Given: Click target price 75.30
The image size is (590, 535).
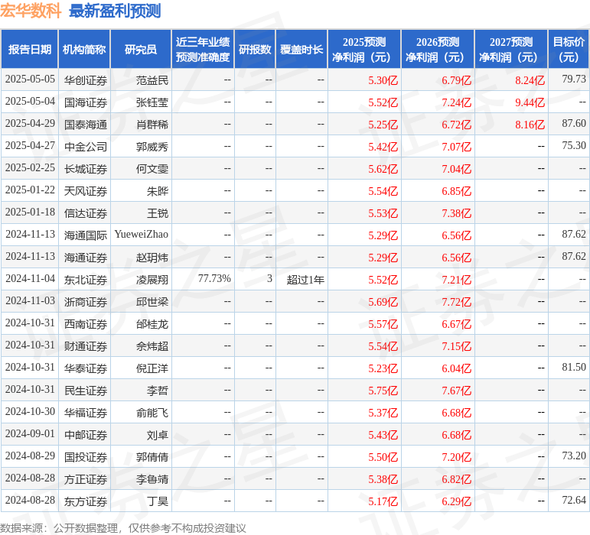Looking at the screenshot, I should [574, 145].
